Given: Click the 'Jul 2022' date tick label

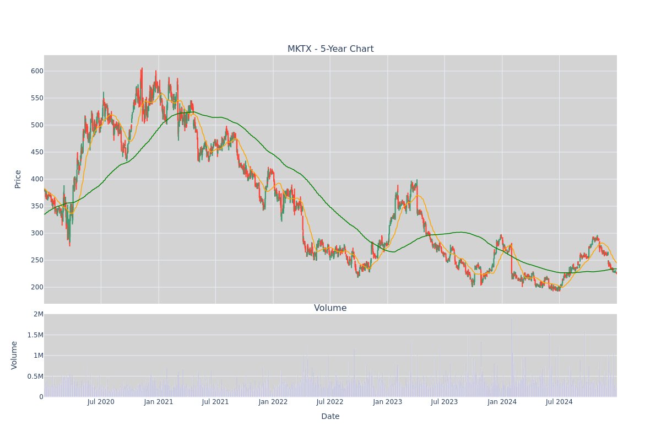Looking at the screenshot, I should coord(330,402).
